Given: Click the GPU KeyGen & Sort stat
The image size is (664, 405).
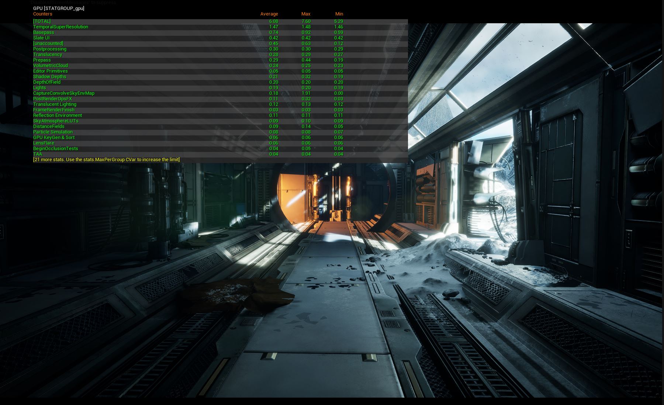Looking at the screenshot, I should tap(53, 138).
